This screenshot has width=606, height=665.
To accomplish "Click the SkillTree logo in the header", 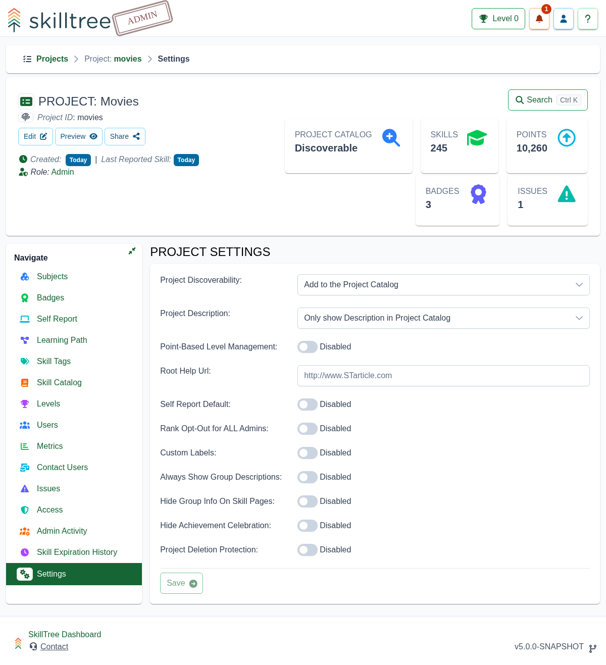I will coord(60,20).
